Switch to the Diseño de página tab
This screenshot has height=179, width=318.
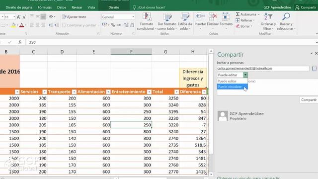[x=19, y=7]
